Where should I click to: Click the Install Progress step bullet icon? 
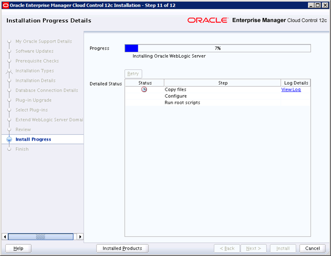(9, 139)
